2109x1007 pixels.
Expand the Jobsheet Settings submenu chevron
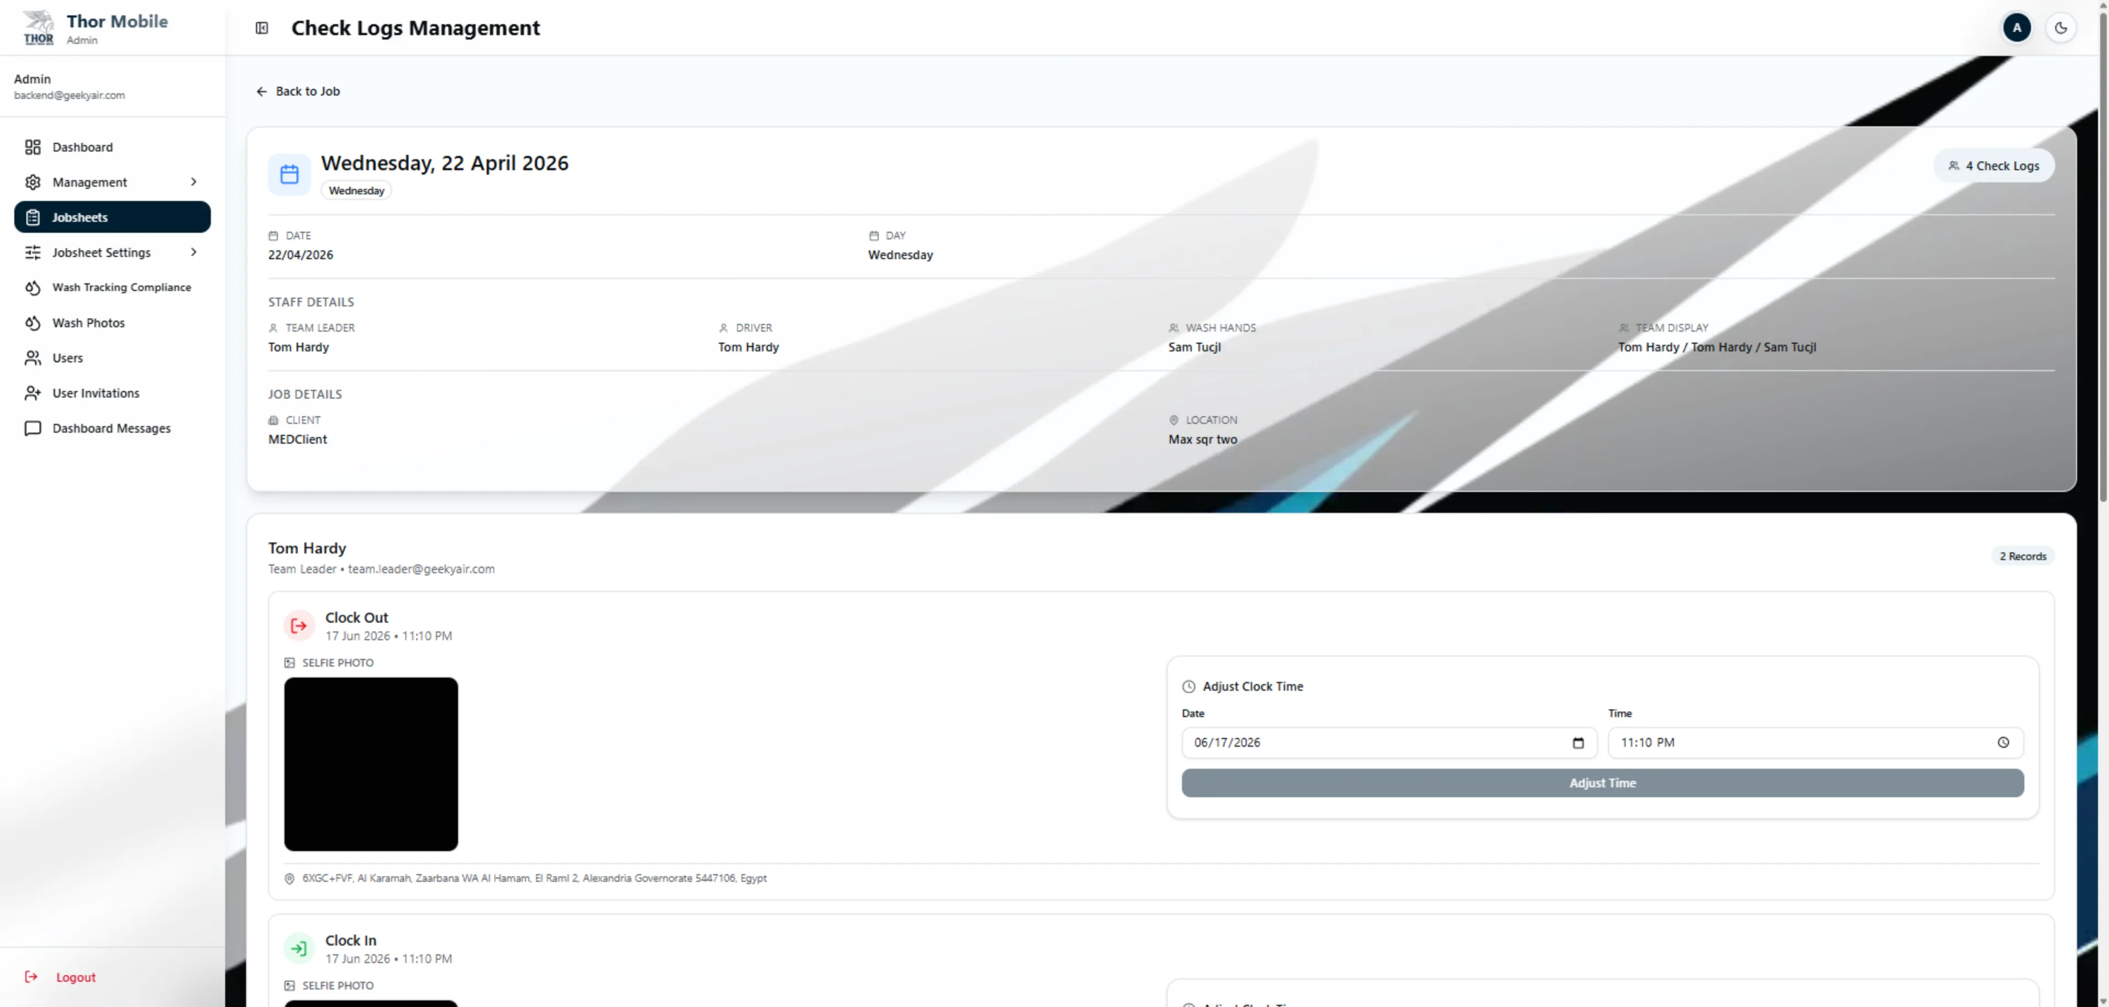(x=194, y=252)
